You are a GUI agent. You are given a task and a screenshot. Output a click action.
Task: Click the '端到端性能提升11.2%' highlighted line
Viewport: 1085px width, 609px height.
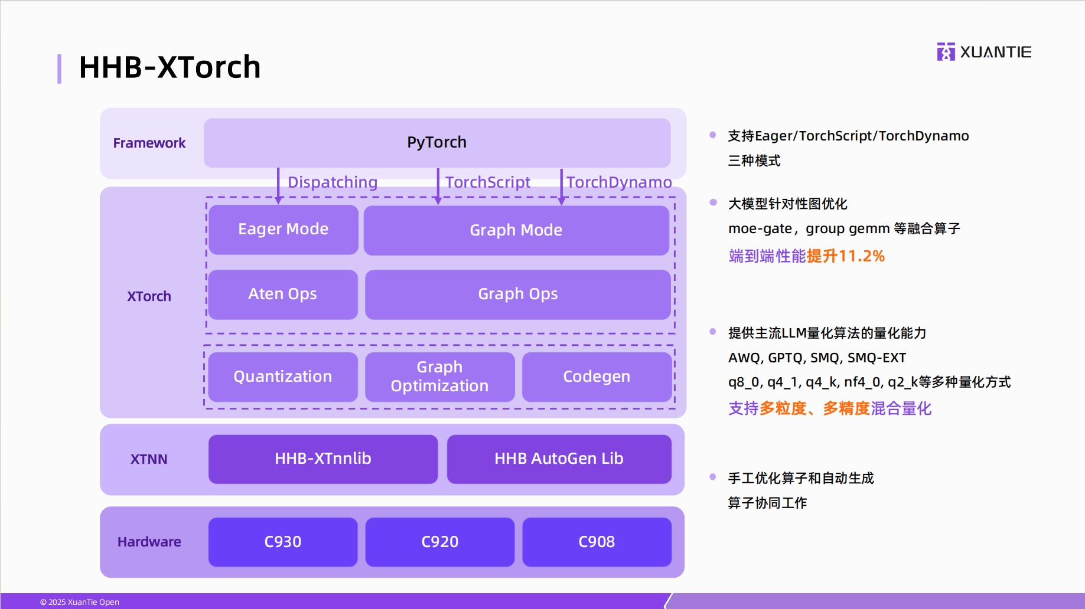tap(807, 256)
